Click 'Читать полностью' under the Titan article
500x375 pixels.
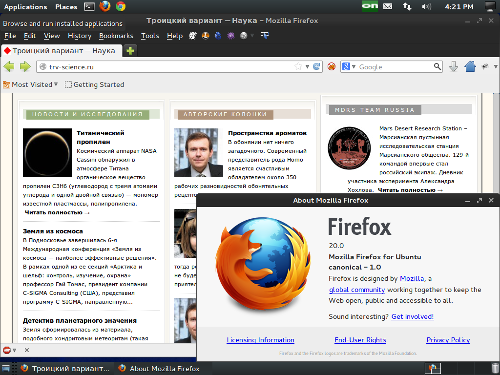coord(57,212)
